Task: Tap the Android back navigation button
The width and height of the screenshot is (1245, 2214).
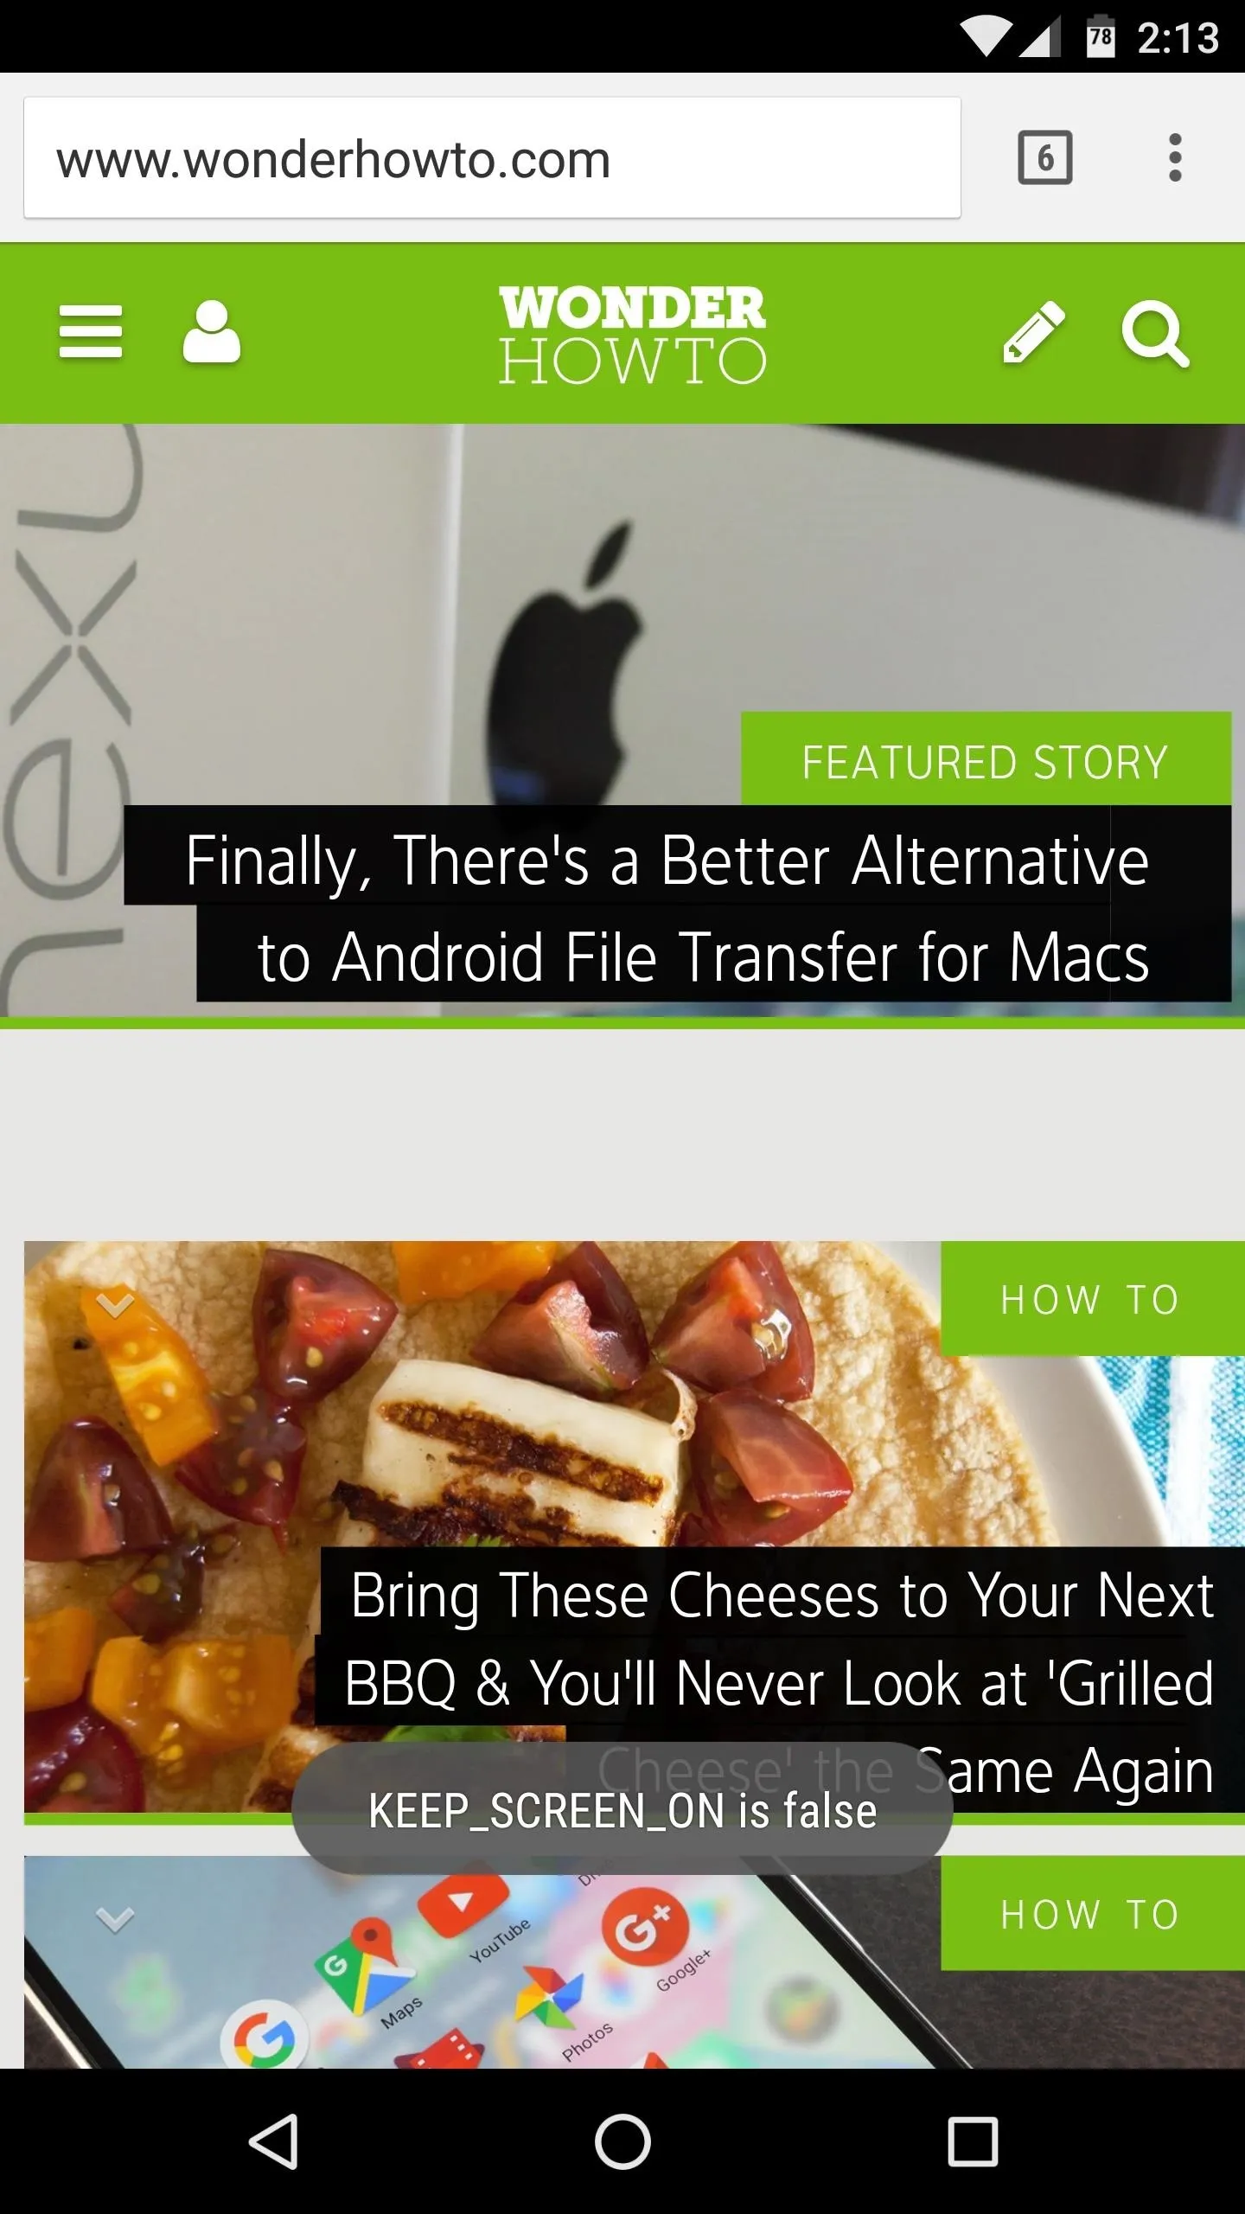Action: click(x=274, y=2141)
